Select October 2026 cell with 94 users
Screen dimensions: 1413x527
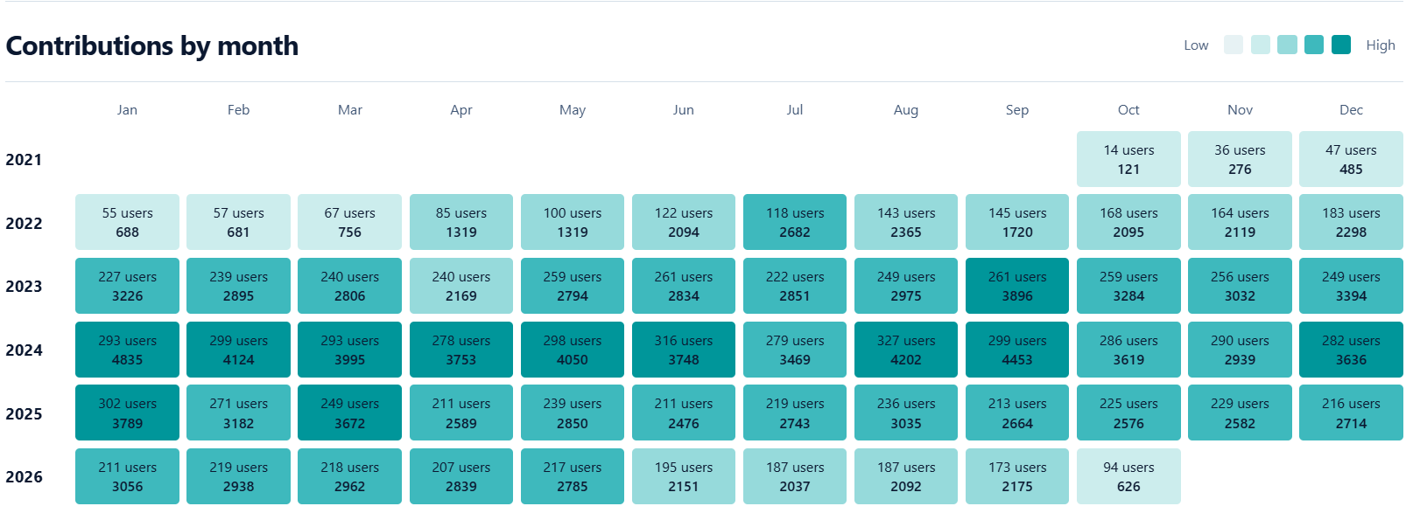pos(1128,476)
